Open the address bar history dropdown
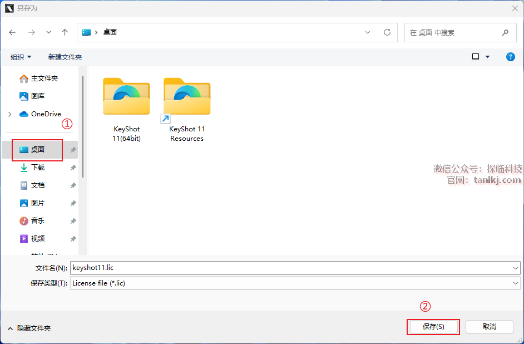 368,32
